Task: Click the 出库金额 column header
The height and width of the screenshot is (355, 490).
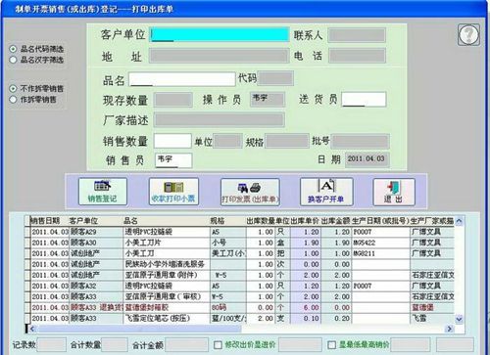Action: pos(335,221)
